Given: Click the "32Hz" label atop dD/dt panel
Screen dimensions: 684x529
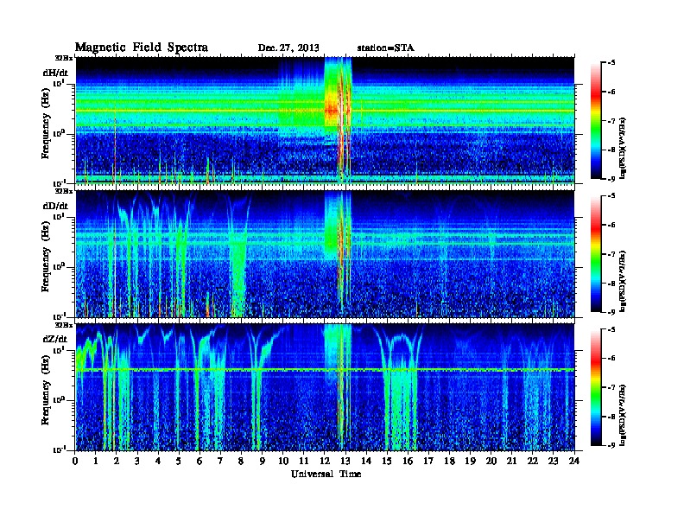Looking at the screenshot, I should [x=64, y=191].
